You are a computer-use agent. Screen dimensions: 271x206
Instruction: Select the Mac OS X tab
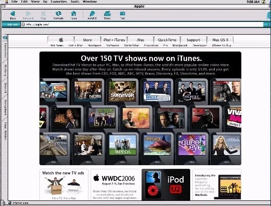[220, 40]
